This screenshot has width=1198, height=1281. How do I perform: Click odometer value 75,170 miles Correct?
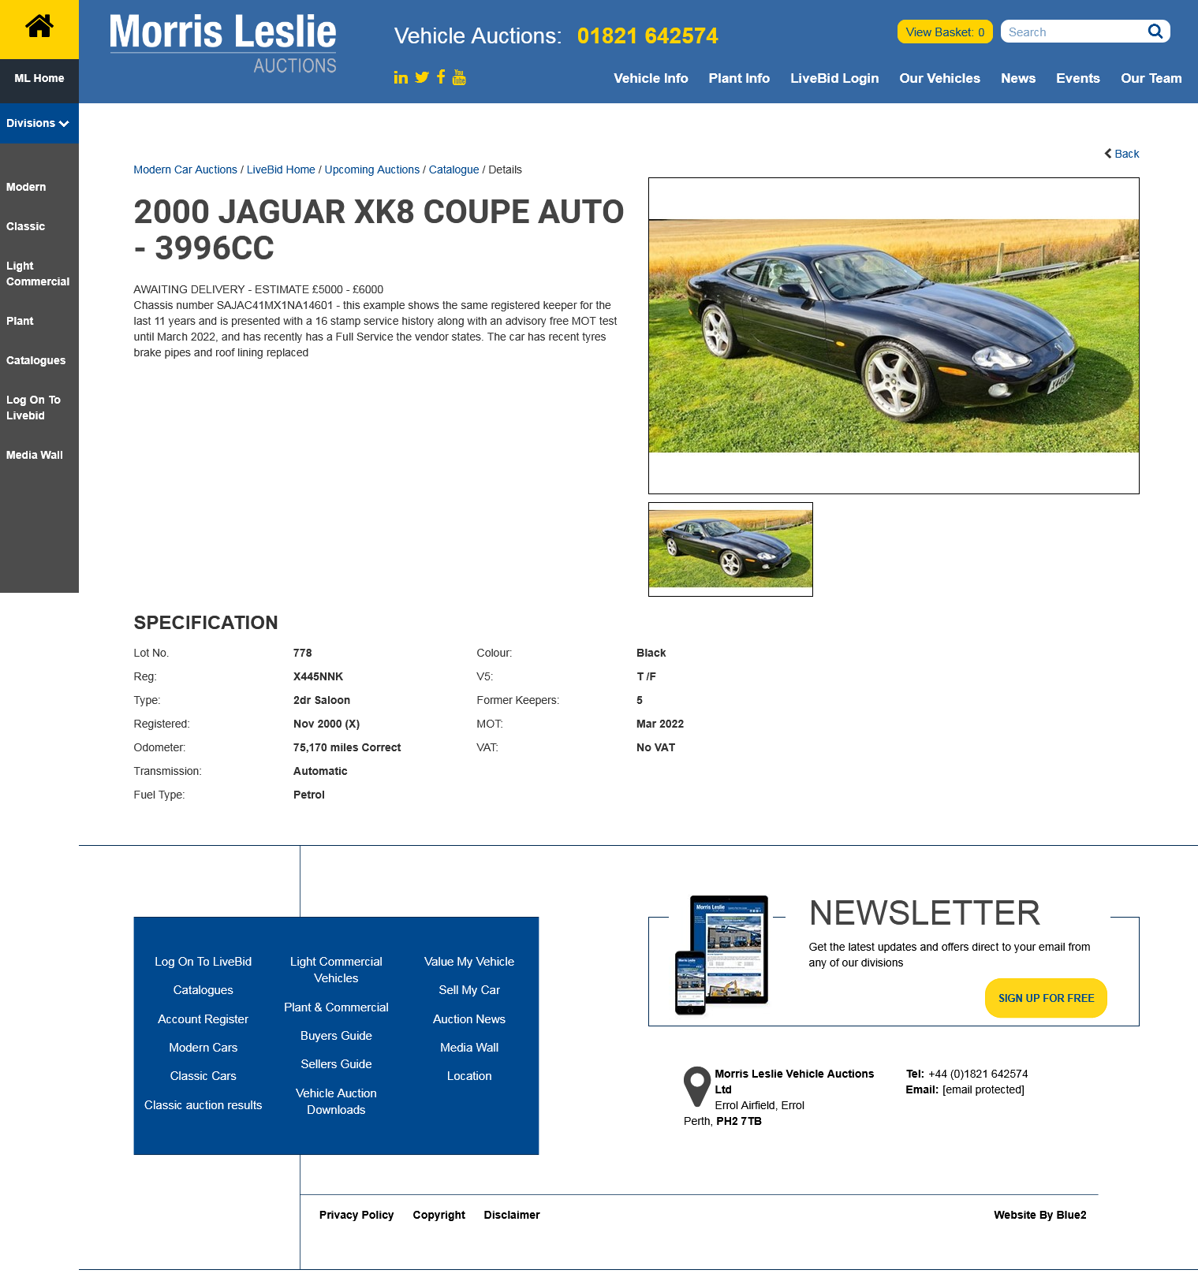[347, 747]
